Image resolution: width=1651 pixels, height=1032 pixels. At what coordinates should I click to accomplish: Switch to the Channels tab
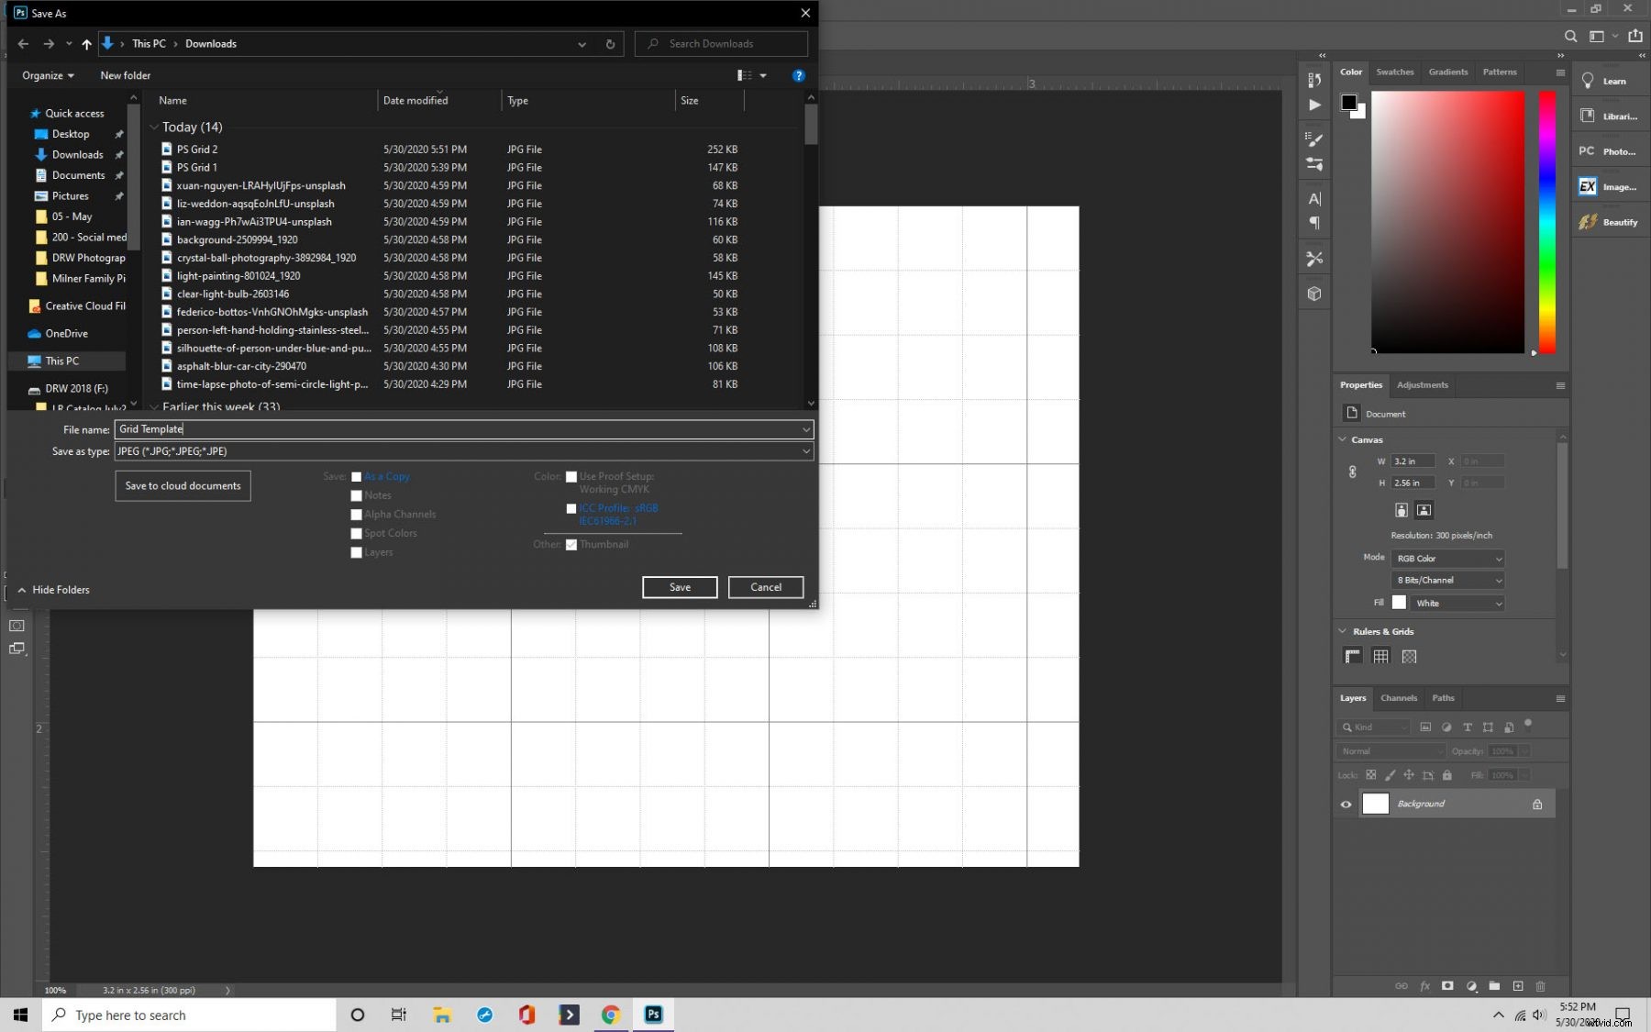click(1399, 697)
